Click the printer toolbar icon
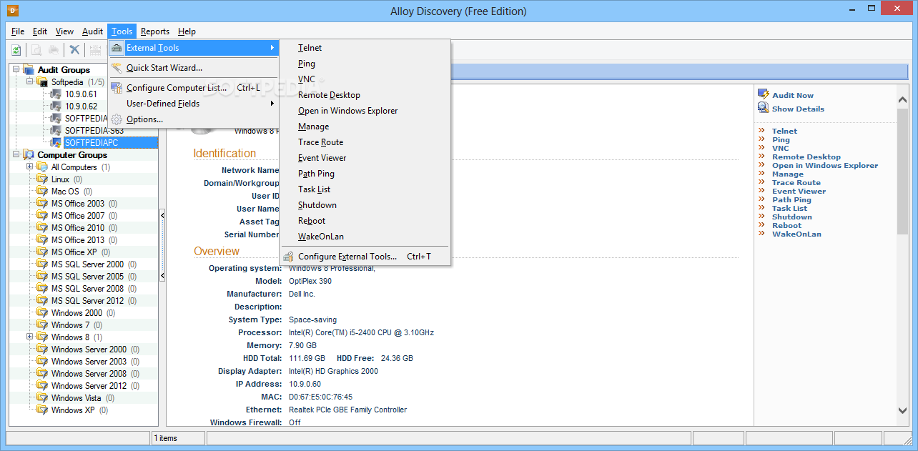 54,50
